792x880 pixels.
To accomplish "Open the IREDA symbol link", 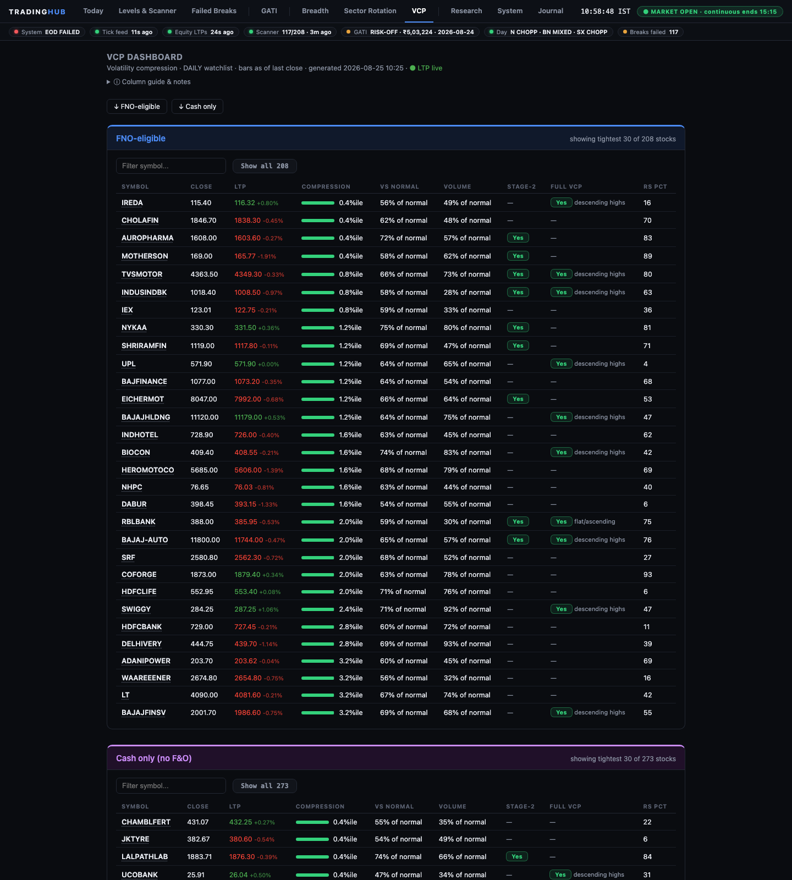I will coord(132,203).
